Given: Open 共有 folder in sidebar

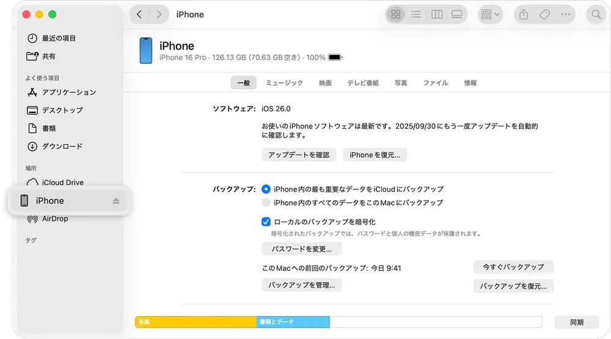Looking at the screenshot, I should tap(41, 56).
